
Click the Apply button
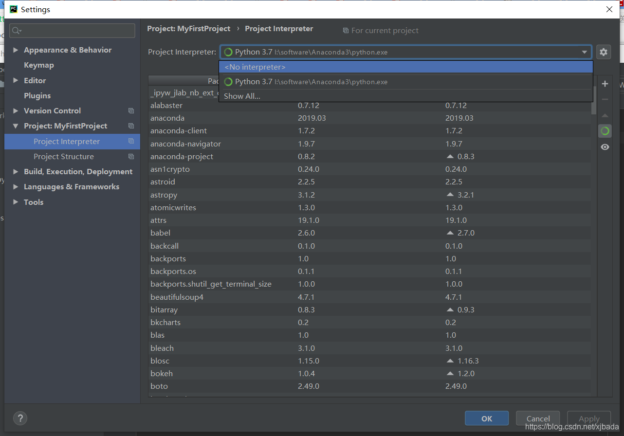(589, 418)
